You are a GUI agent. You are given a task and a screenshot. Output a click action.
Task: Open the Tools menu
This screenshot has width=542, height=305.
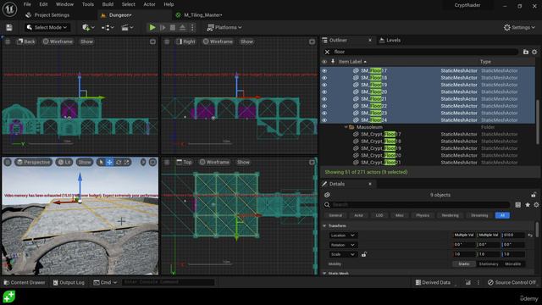[88, 4]
